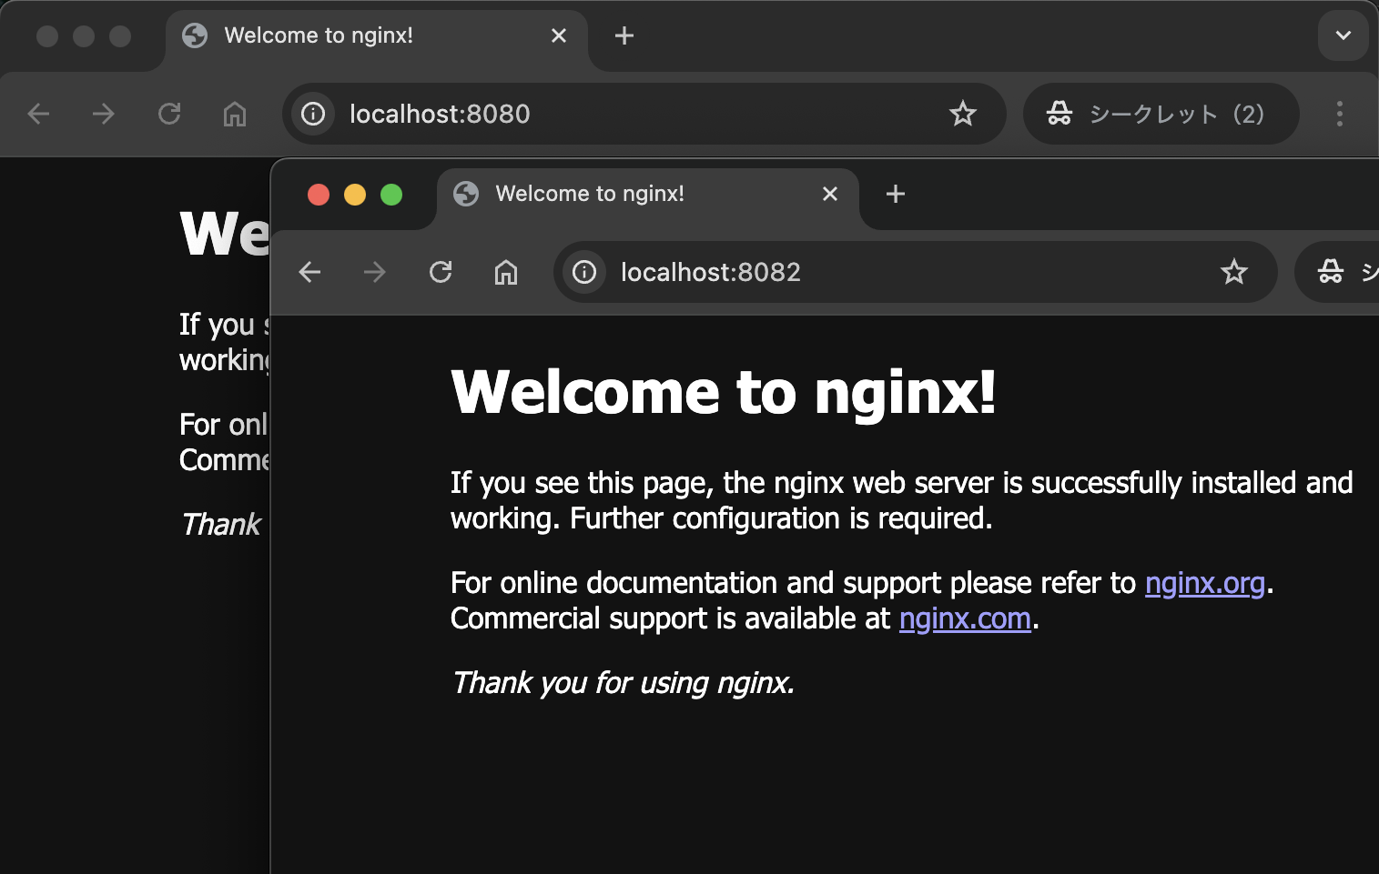Image resolution: width=1379 pixels, height=874 pixels.
Task: Reload the localhost:8080 page
Action: click(169, 114)
